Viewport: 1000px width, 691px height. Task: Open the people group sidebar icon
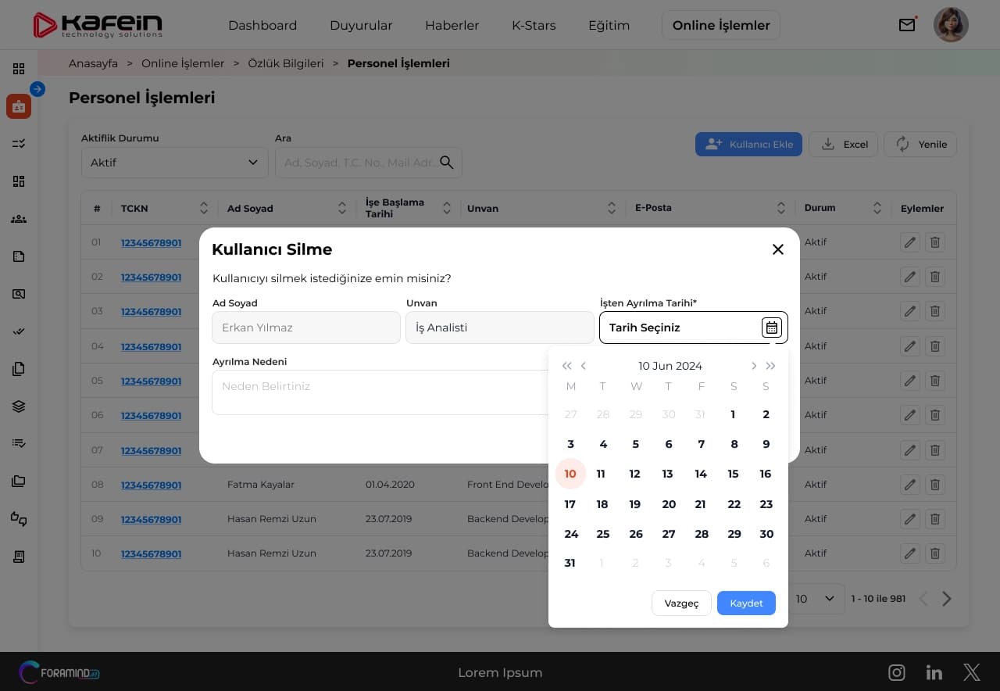[19, 219]
